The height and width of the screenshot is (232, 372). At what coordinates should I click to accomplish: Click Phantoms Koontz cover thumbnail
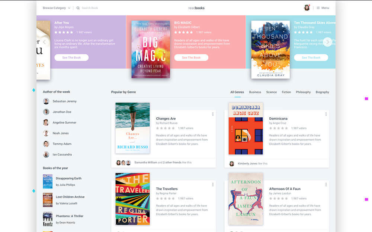pos(48,219)
